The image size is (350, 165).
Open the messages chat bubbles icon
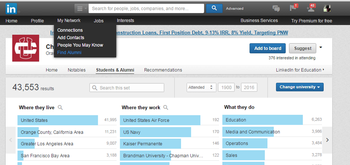click(276, 9)
